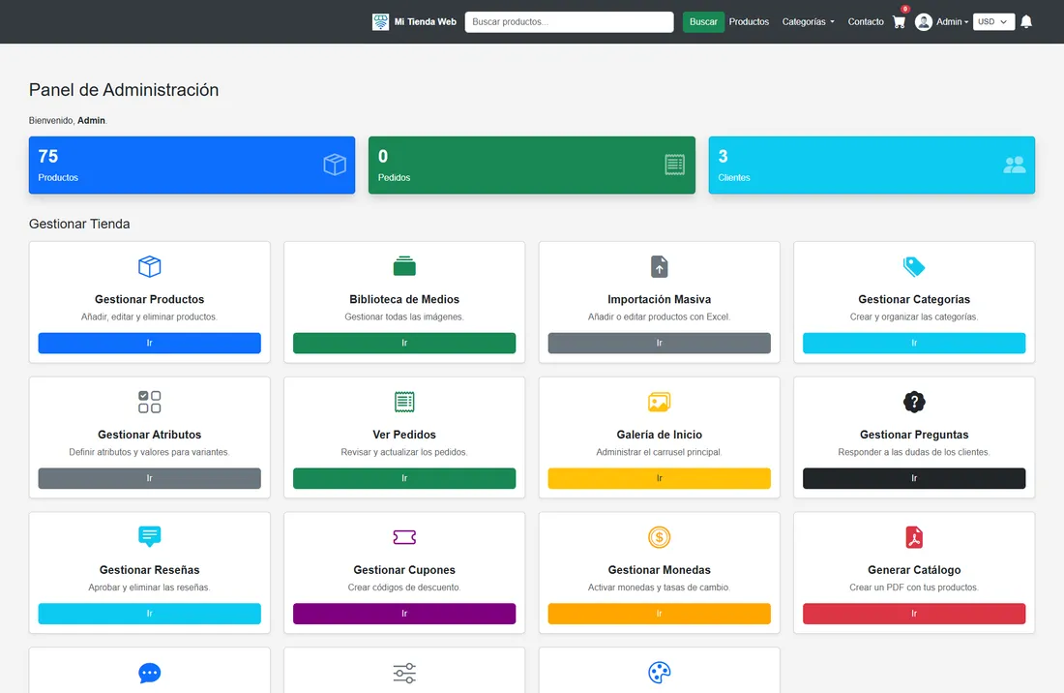Open the notifications bell icon

1026,21
